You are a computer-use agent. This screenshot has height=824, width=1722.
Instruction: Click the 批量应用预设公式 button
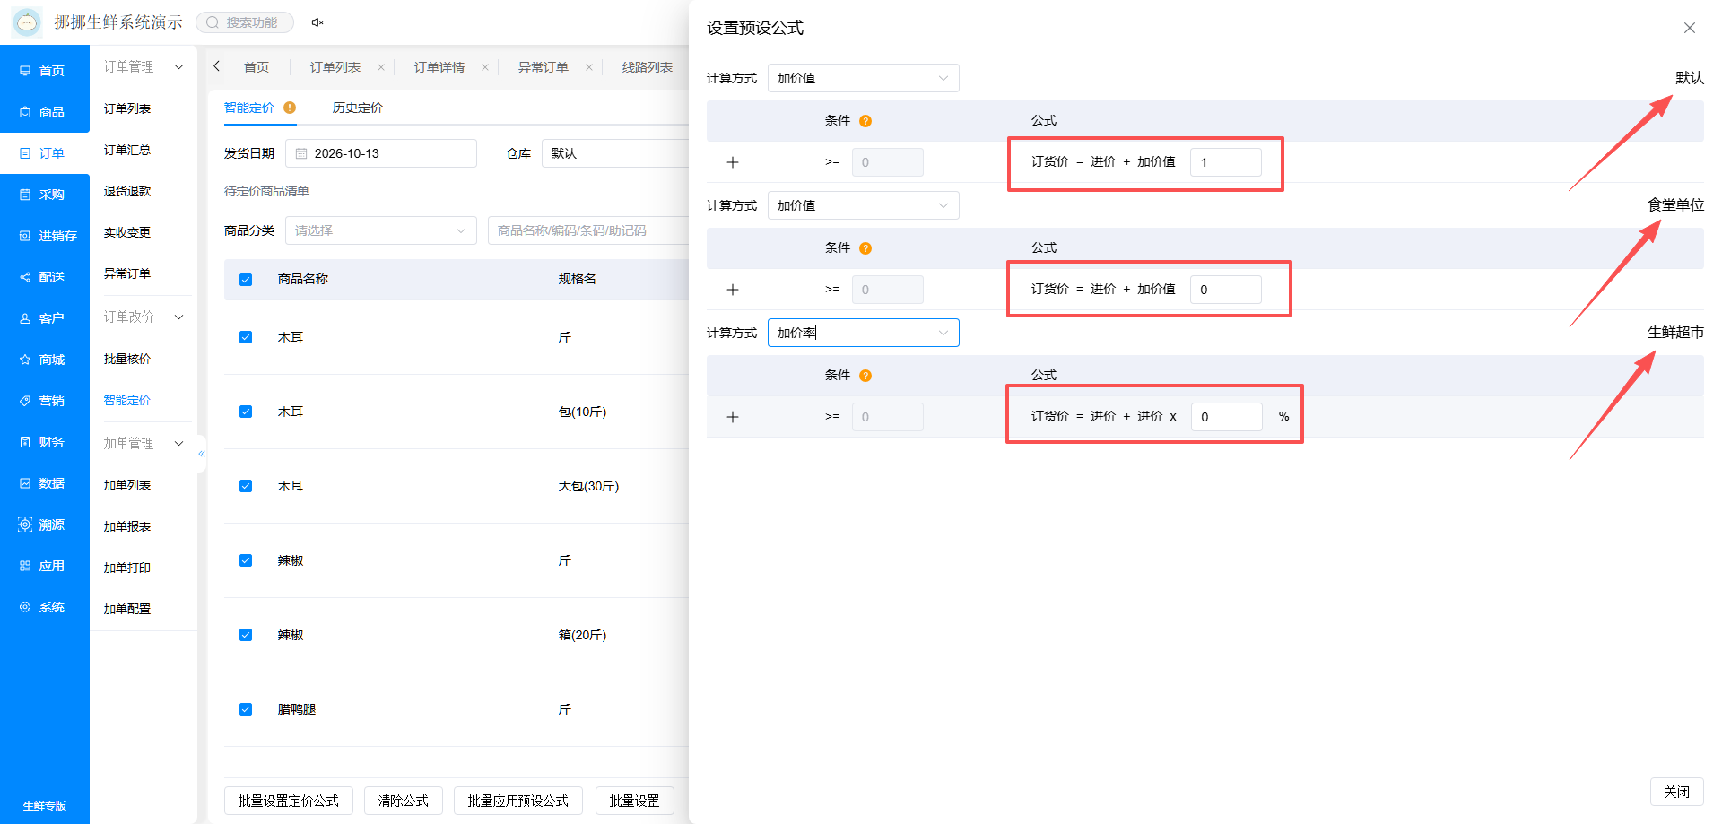[518, 801]
